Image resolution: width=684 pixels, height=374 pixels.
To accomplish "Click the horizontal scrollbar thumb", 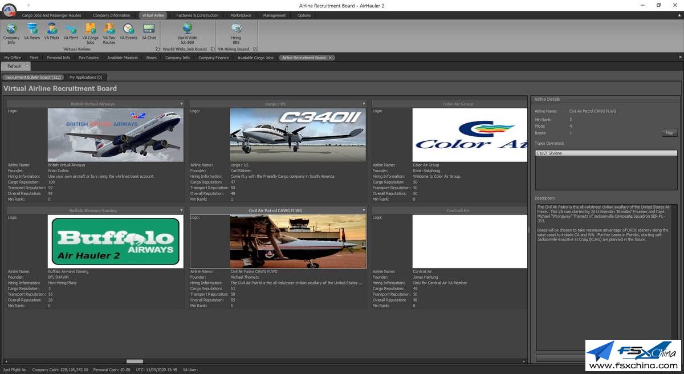I will click(x=135, y=361).
